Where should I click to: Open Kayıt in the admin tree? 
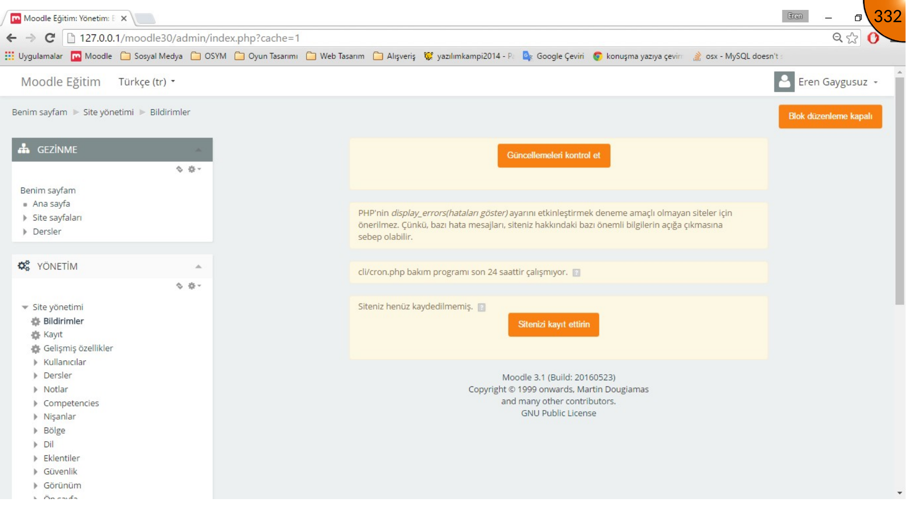point(53,335)
